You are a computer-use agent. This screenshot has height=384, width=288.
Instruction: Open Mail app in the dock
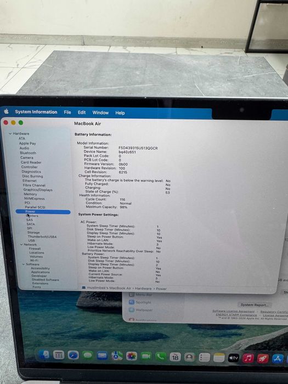tap(102, 355)
